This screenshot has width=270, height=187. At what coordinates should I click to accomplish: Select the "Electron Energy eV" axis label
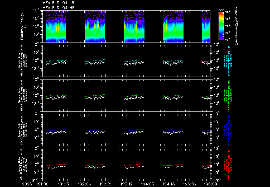pos(23,26)
